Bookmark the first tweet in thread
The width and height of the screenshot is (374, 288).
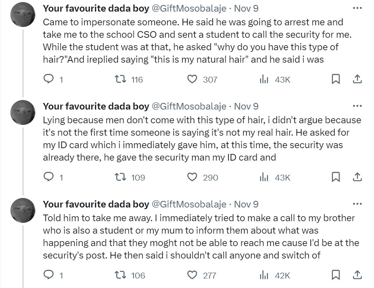coord(337,79)
